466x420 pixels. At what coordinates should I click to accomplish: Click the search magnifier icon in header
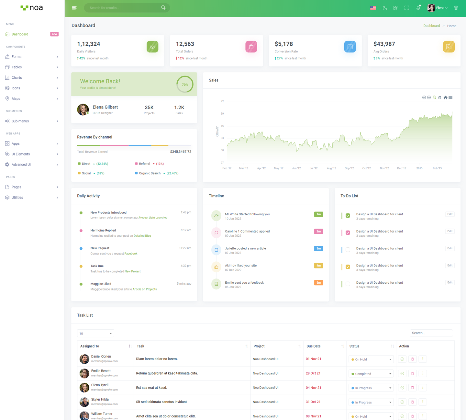pyautogui.click(x=164, y=8)
